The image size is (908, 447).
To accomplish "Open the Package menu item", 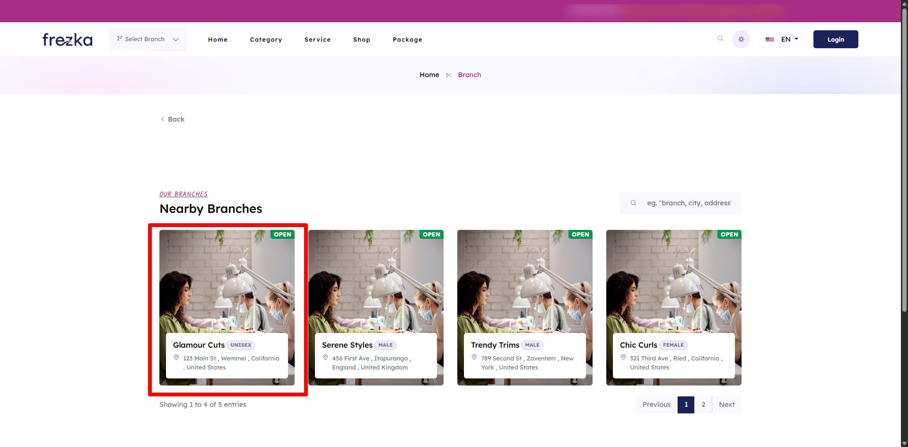I will click(x=407, y=40).
